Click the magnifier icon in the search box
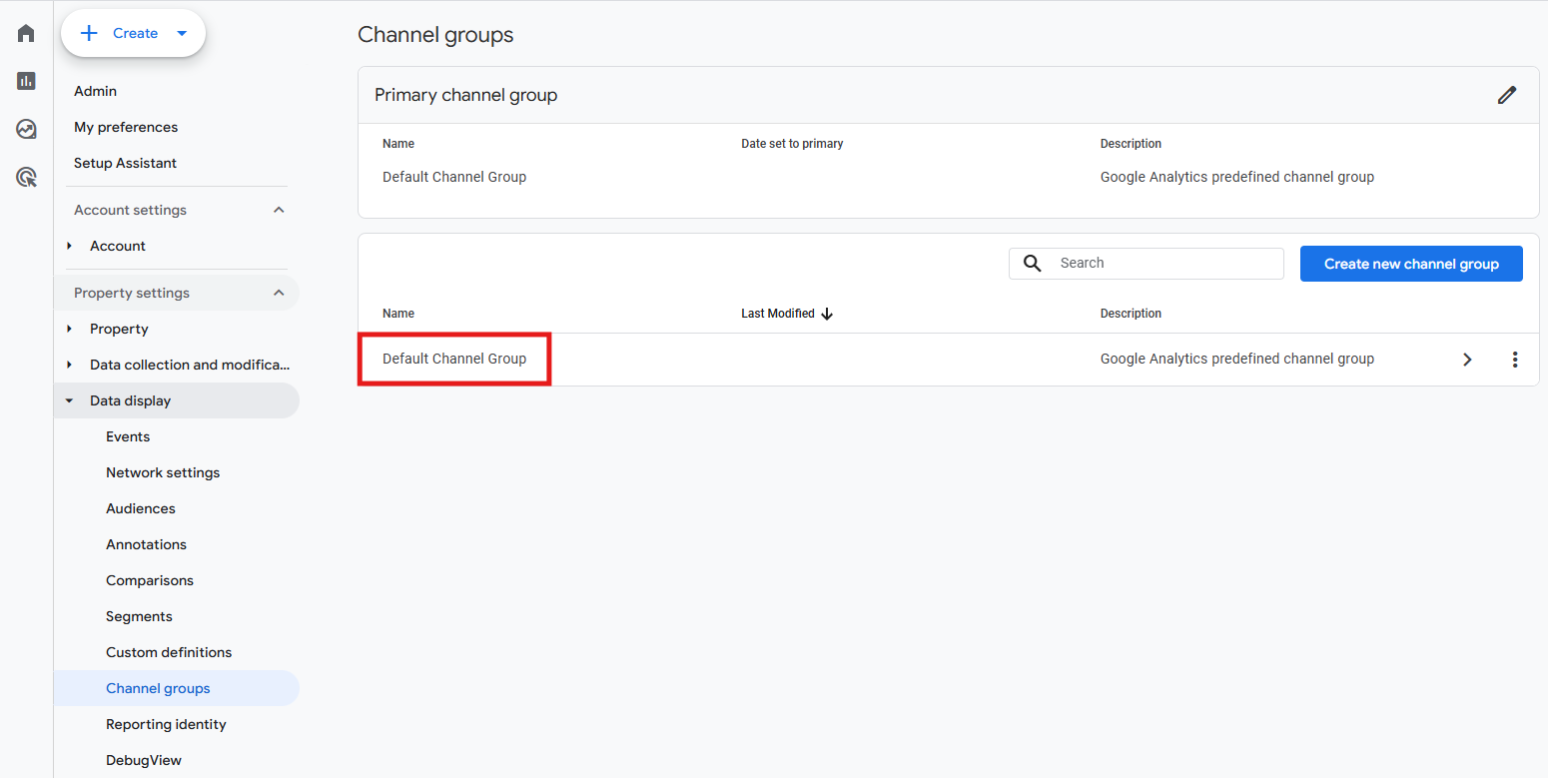This screenshot has width=1548, height=778. pos(1033,263)
